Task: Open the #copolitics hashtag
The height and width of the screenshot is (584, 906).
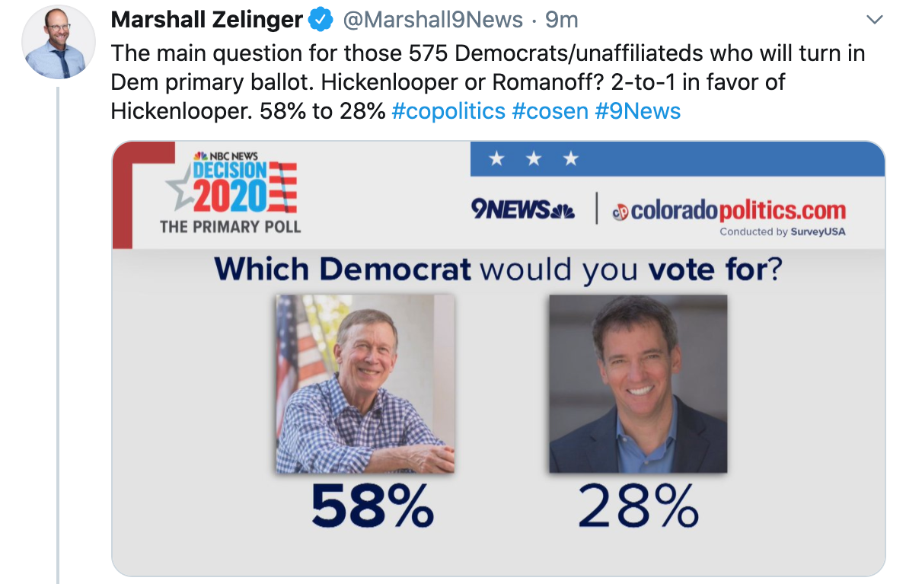Action: [448, 111]
